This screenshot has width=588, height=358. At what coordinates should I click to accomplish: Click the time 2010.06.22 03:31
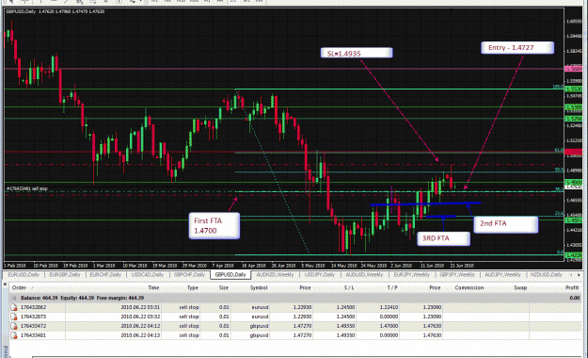pos(140,307)
